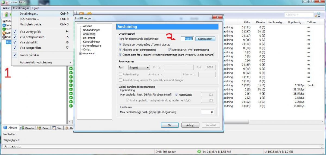The width and height of the screenshot is (326, 155).
Task: Open the proxy Typ dropdown
Action: click(139, 67)
